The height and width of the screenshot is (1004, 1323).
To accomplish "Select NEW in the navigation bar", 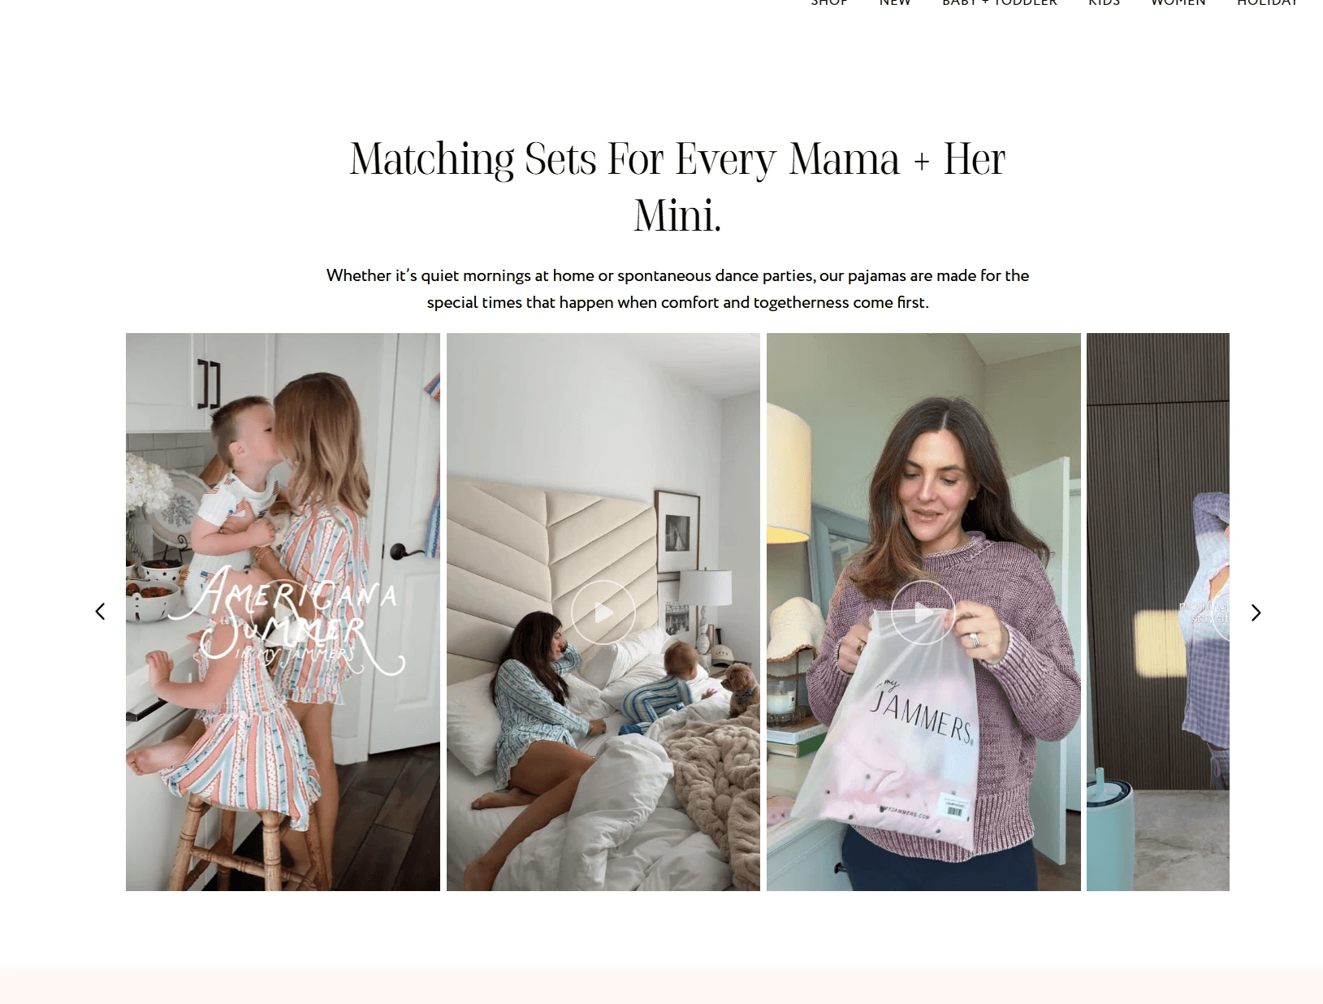I will [895, 2].
